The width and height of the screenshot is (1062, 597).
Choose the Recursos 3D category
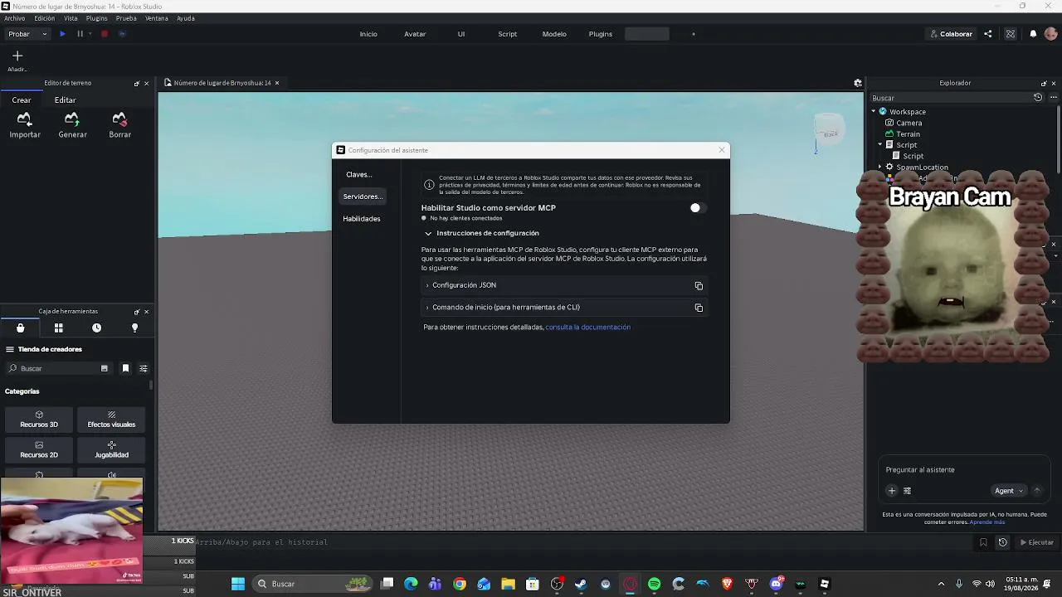pos(39,420)
